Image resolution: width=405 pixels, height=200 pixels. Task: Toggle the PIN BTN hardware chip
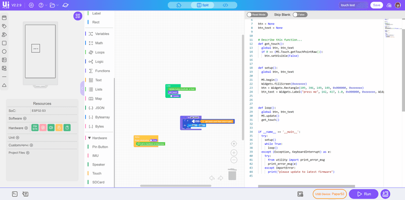[x=35, y=128]
